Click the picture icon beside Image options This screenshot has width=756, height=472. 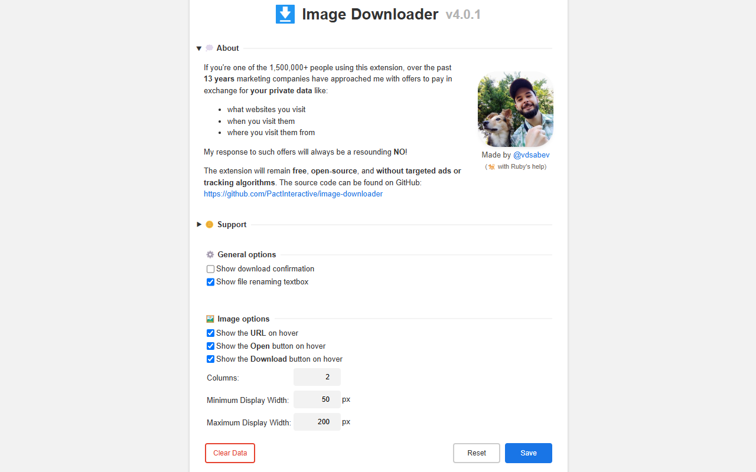[x=210, y=319]
